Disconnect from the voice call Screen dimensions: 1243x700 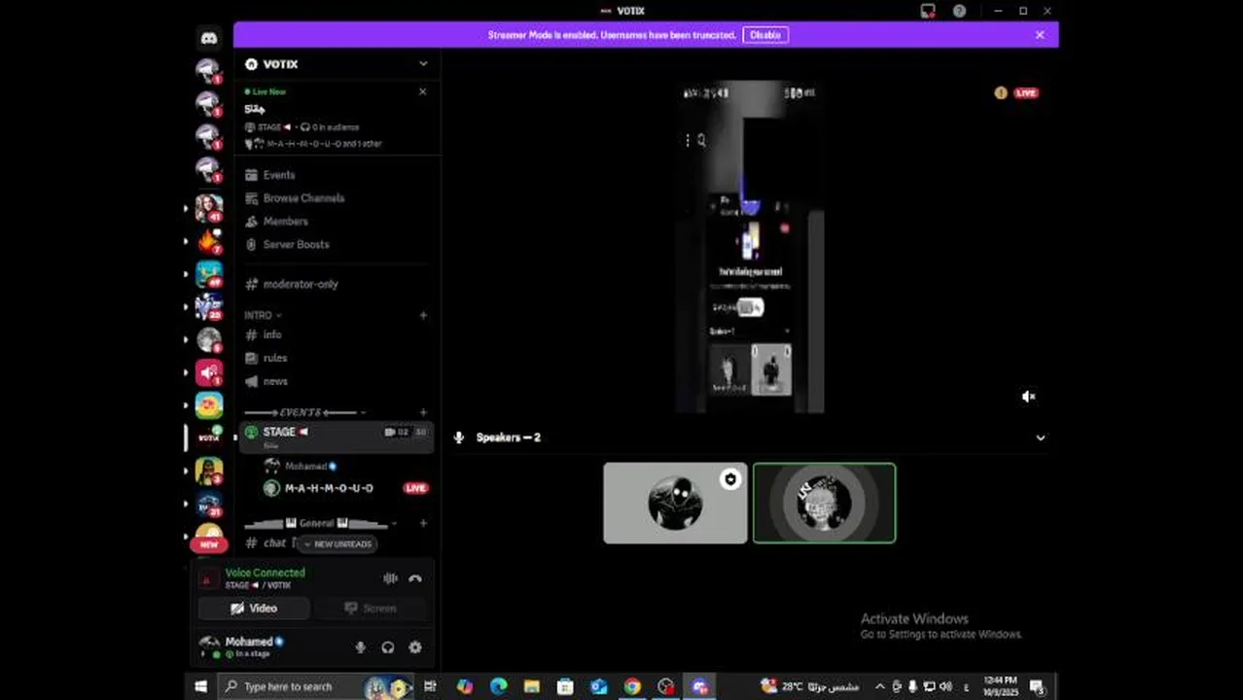pyautogui.click(x=415, y=578)
